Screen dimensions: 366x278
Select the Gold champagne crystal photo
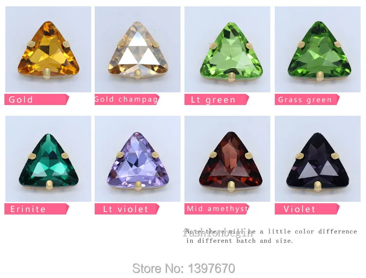(138, 49)
